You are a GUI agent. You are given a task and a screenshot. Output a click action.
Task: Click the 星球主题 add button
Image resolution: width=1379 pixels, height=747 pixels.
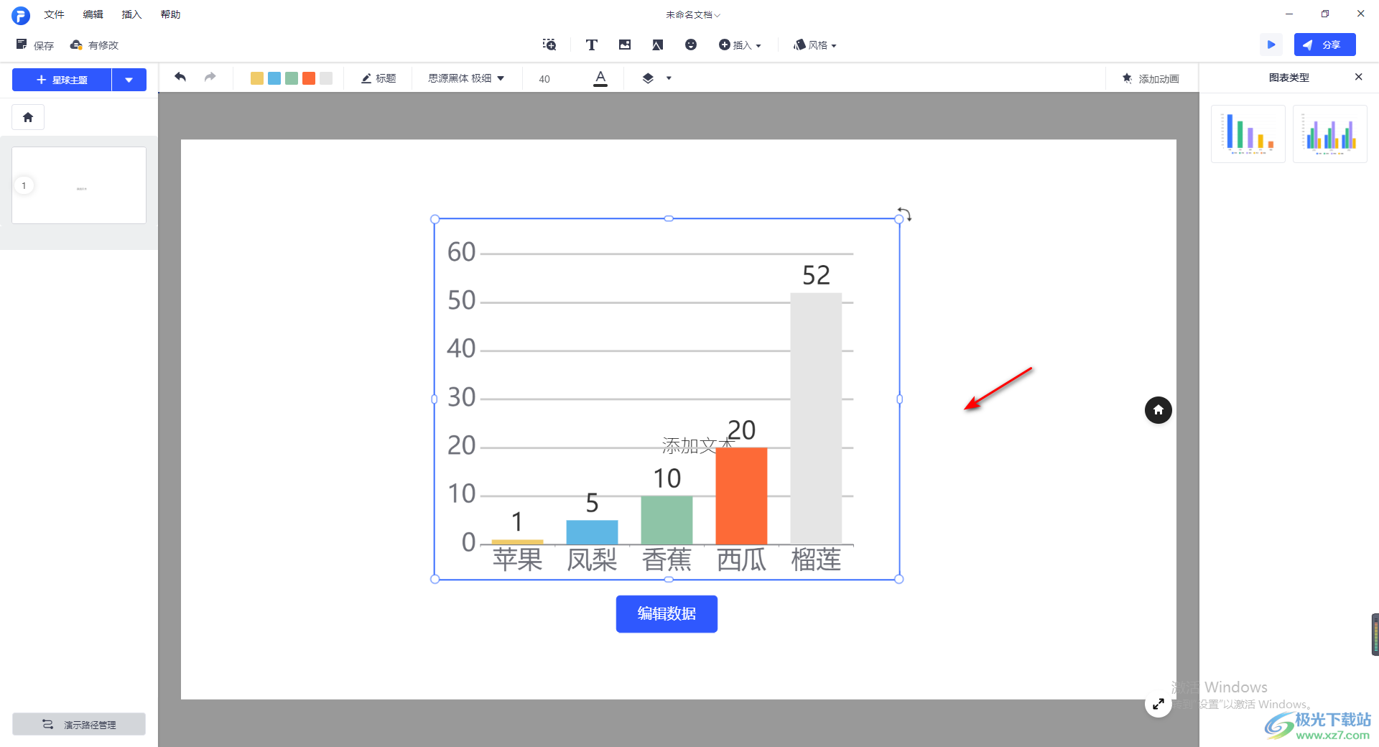(x=62, y=80)
